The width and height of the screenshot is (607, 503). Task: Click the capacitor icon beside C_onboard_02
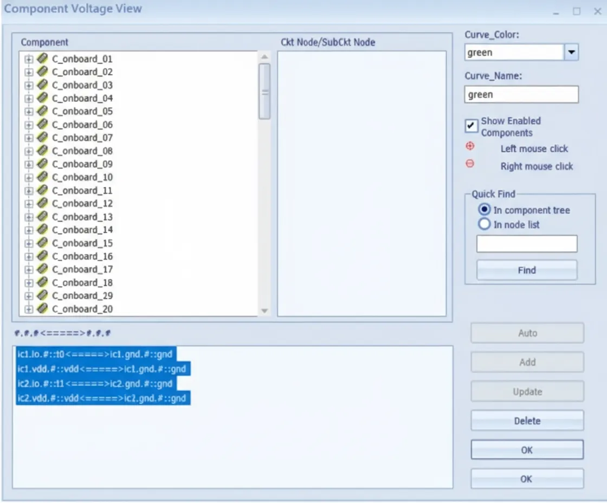(x=43, y=72)
